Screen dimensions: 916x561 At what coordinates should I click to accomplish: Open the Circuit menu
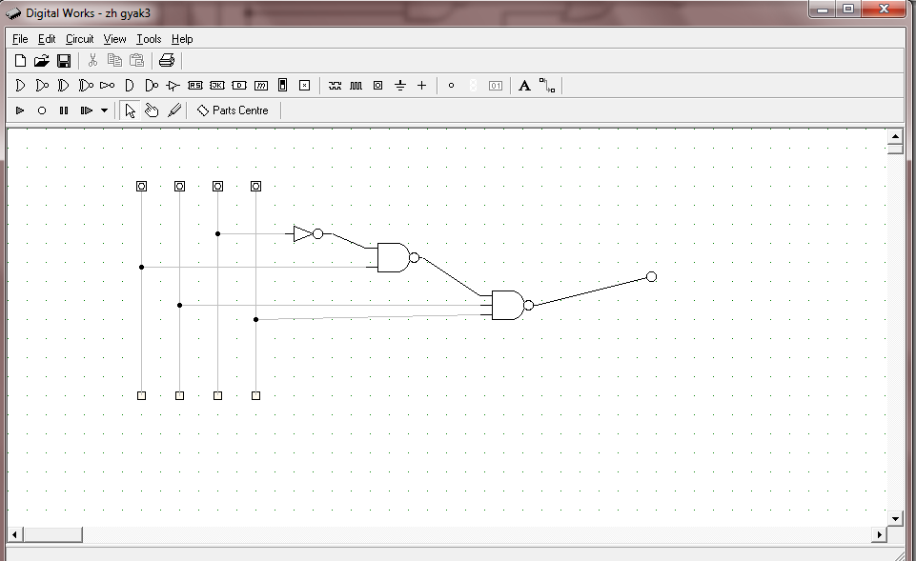pyautogui.click(x=79, y=39)
